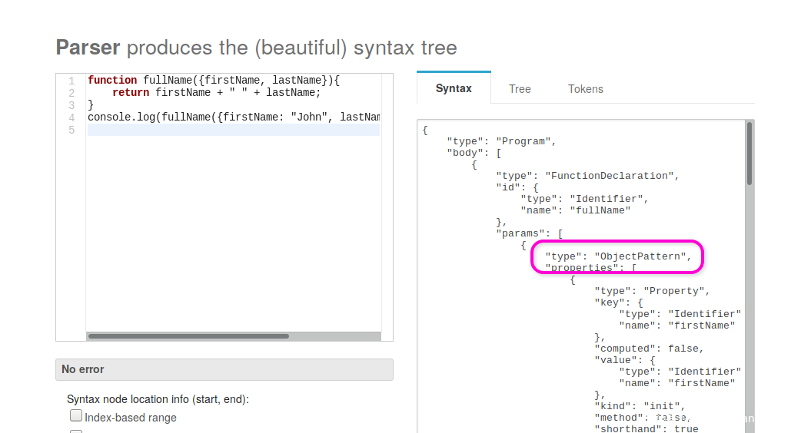The height and width of the screenshot is (433, 811).
Task: Click line number 1 in the gutter
Action: click(71, 81)
